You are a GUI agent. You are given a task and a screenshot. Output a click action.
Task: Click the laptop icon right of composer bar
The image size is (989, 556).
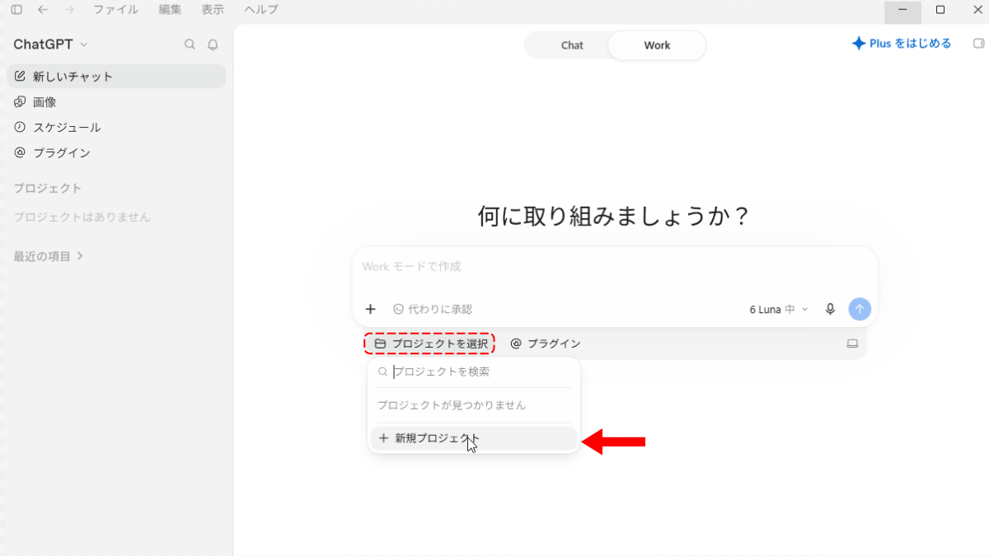852,343
